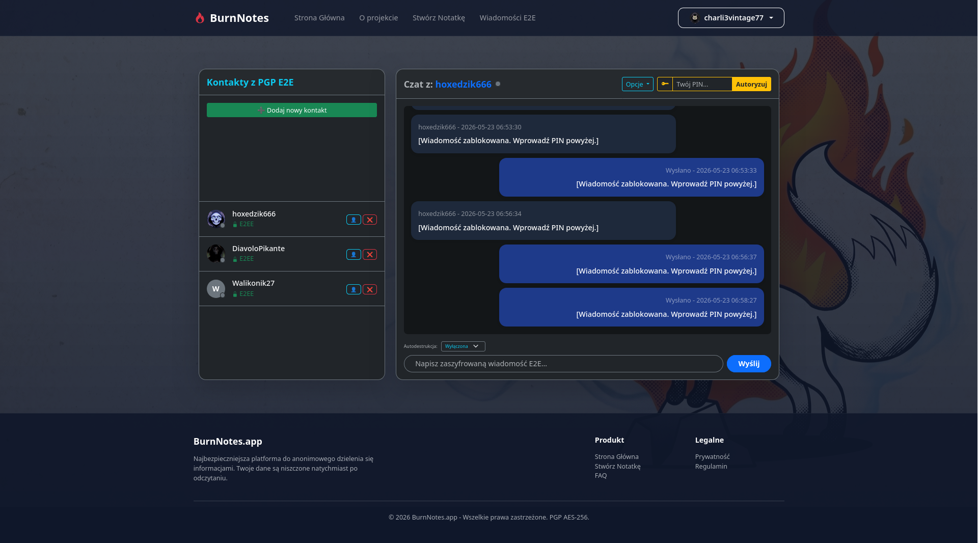The height and width of the screenshot is (543, 978).
Task: Click the BurnNotes flame logo icon
Action: (x=200, y=18)
